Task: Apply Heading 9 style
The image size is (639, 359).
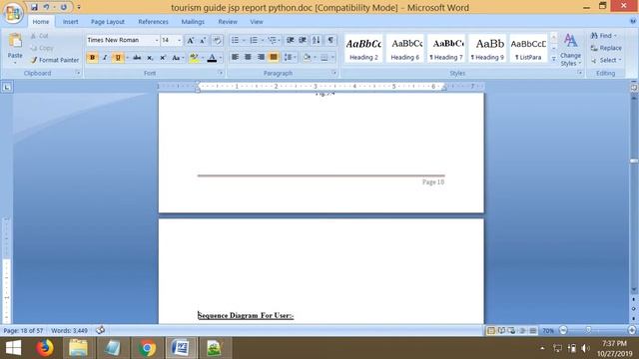Action: coord(487,49)
